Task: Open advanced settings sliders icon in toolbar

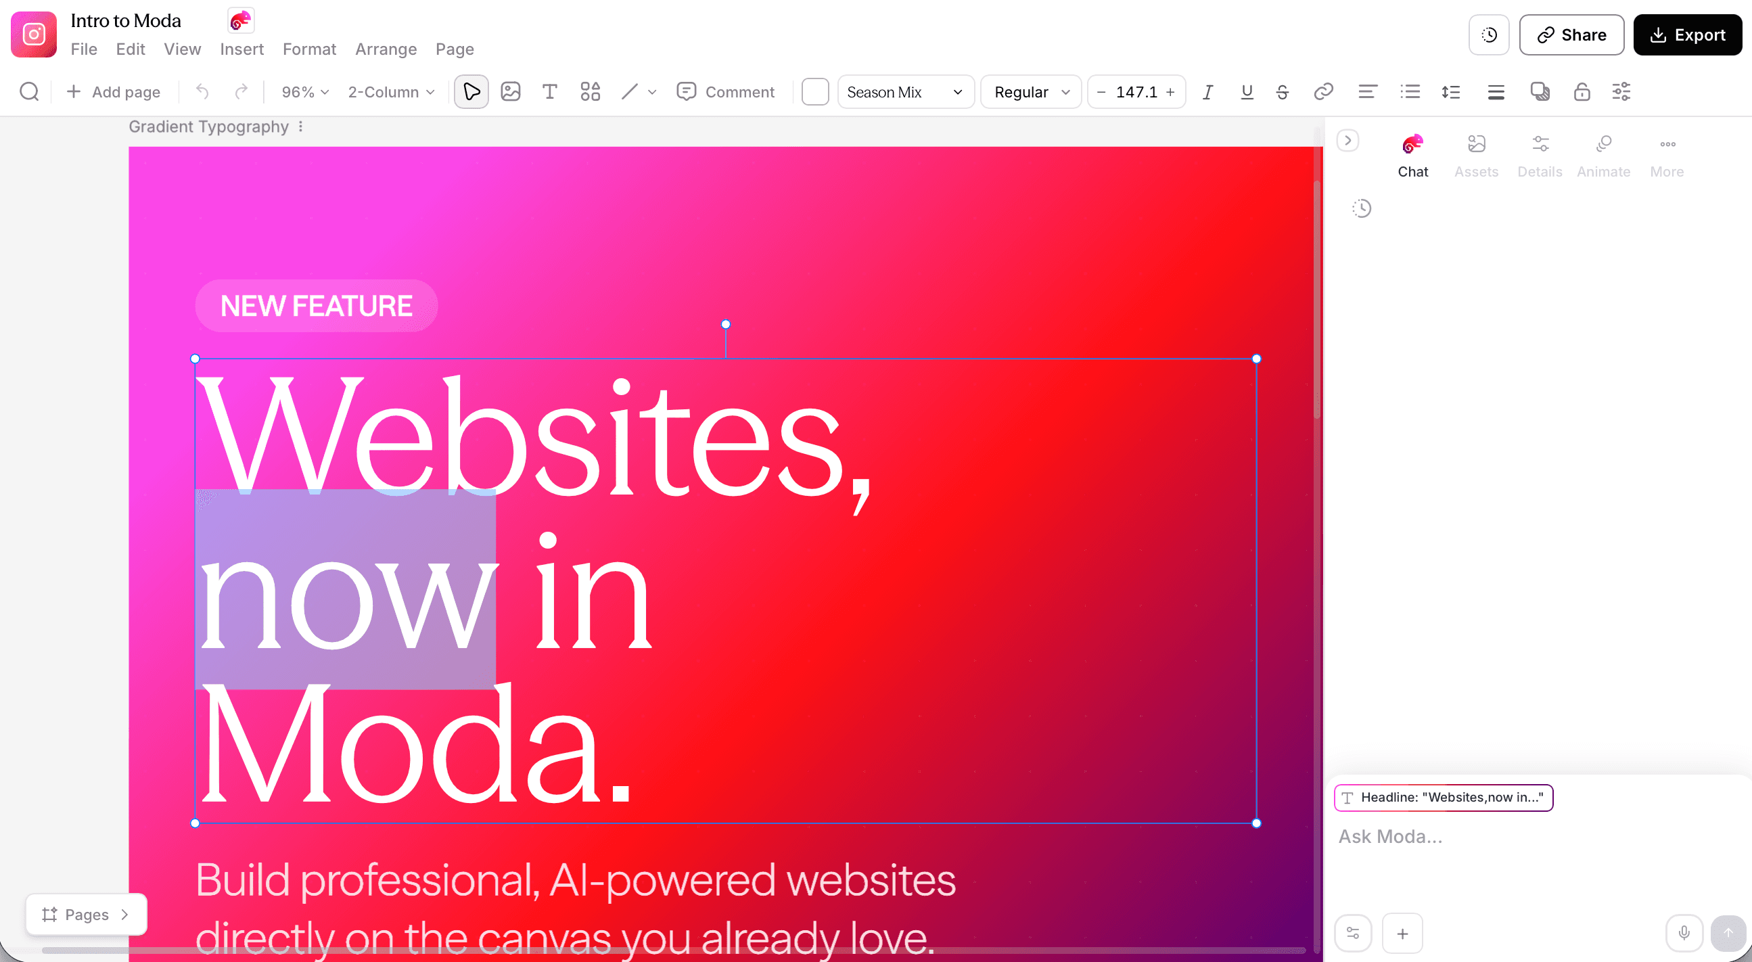Action: [x=1621, y=91]
